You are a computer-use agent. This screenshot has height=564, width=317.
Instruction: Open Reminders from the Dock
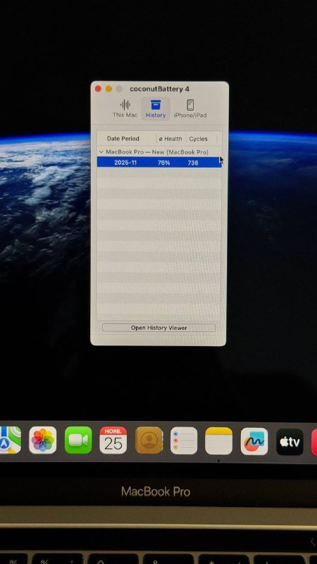click(x=184, y=441)
